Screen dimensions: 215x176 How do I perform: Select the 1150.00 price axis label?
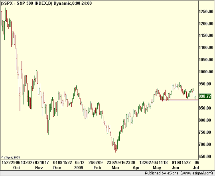206,35
